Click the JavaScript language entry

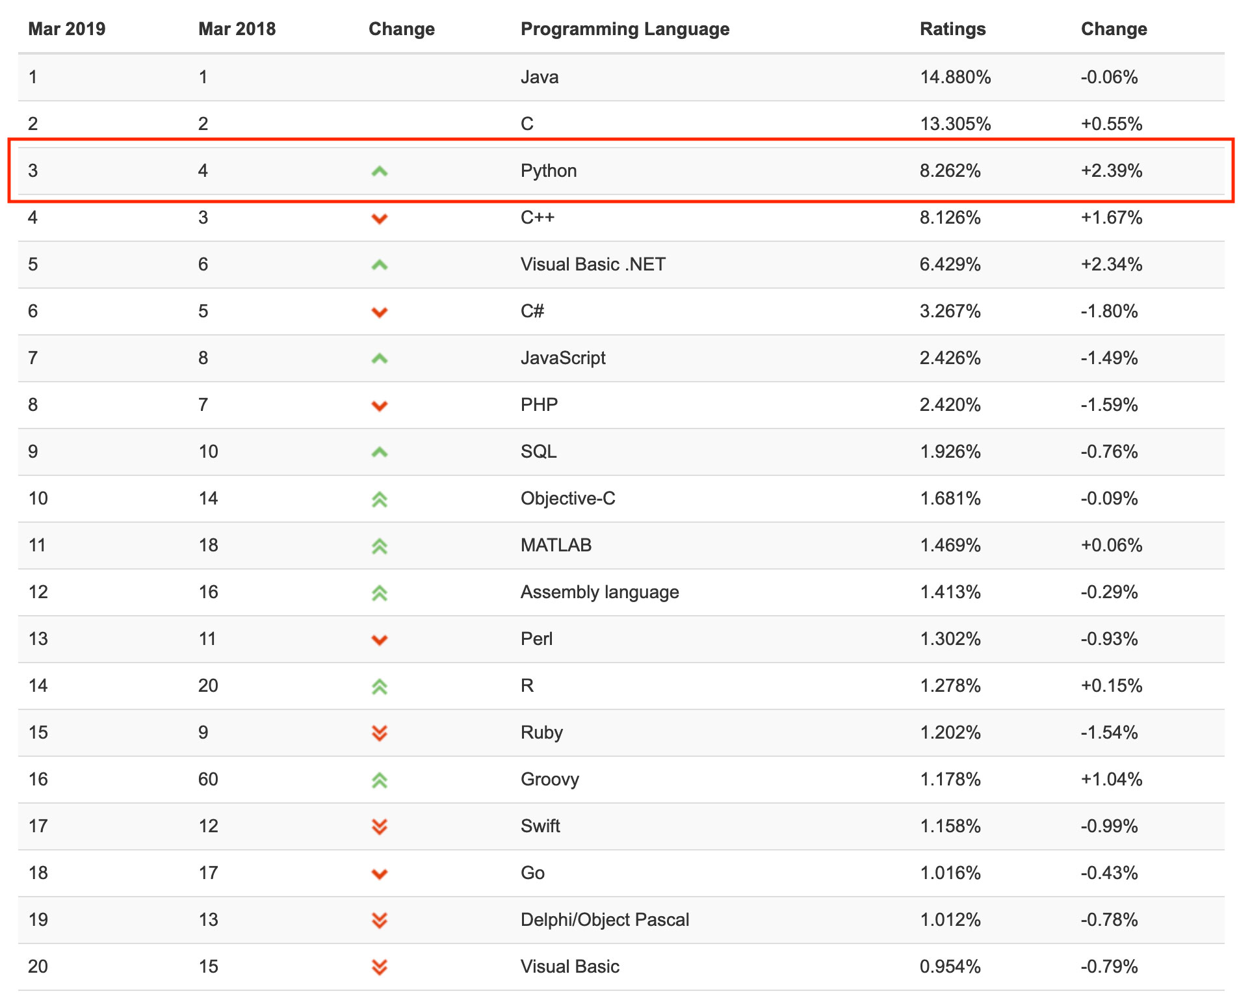pos(562,358)
